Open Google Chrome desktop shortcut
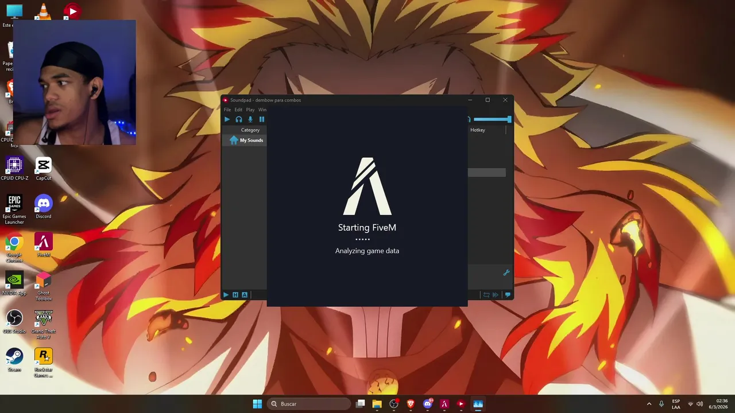This screenshot has width=735, height=413. pos(14,248)
